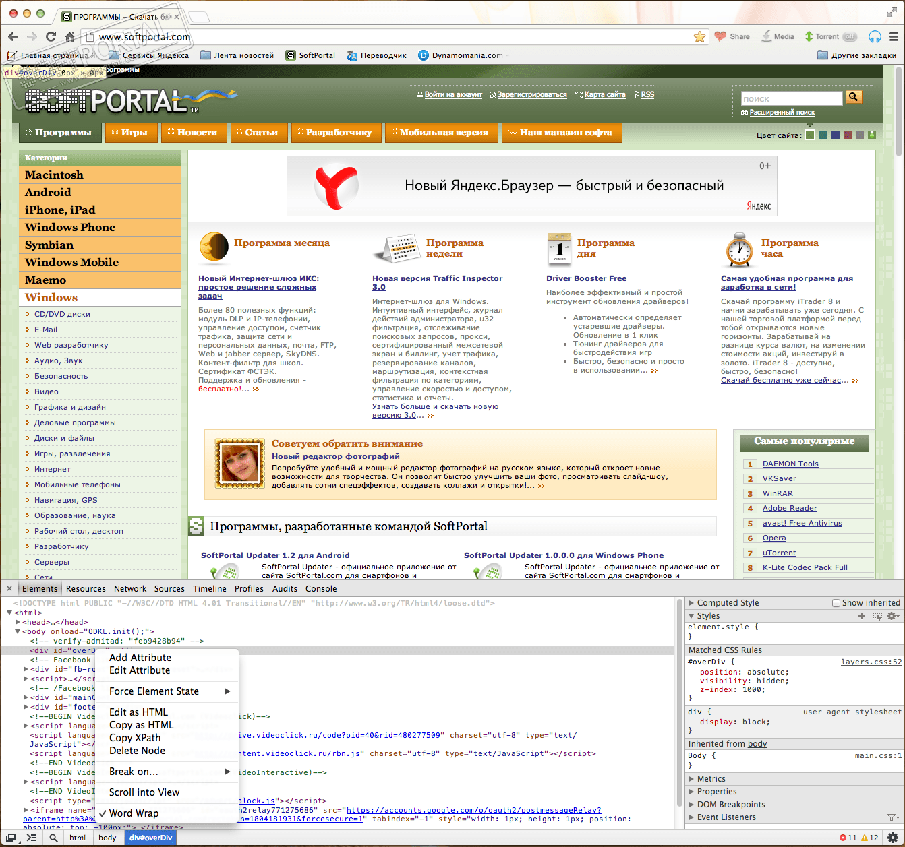Open the Styles pane gear menu
This screenshot has width=905, height=847.
[x=893, y=616]
